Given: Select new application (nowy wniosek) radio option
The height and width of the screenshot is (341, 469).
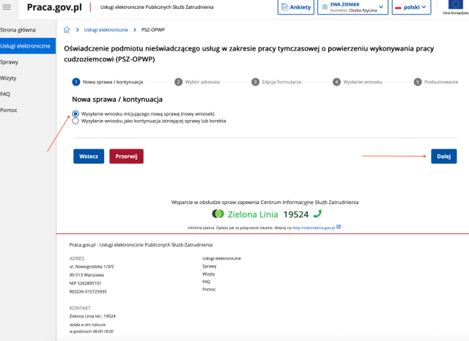Looking at the screenshot, I should point(75,114).
